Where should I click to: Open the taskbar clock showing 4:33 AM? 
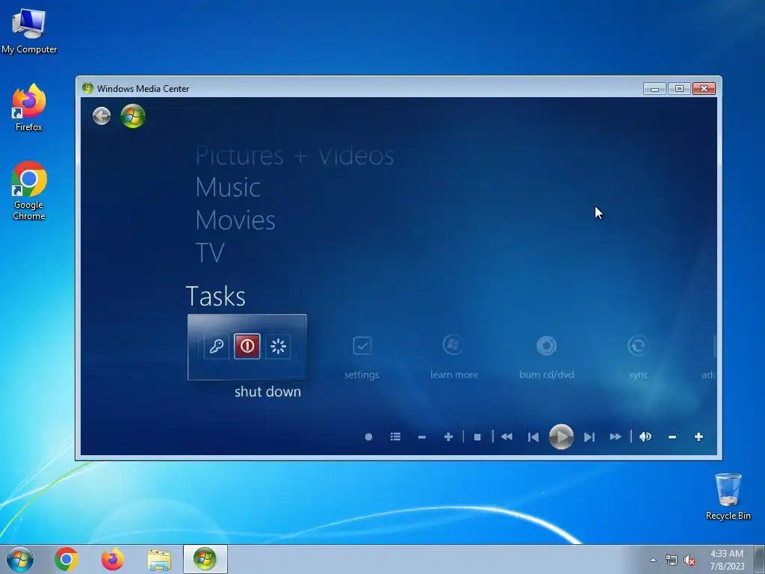coord(727,560)
